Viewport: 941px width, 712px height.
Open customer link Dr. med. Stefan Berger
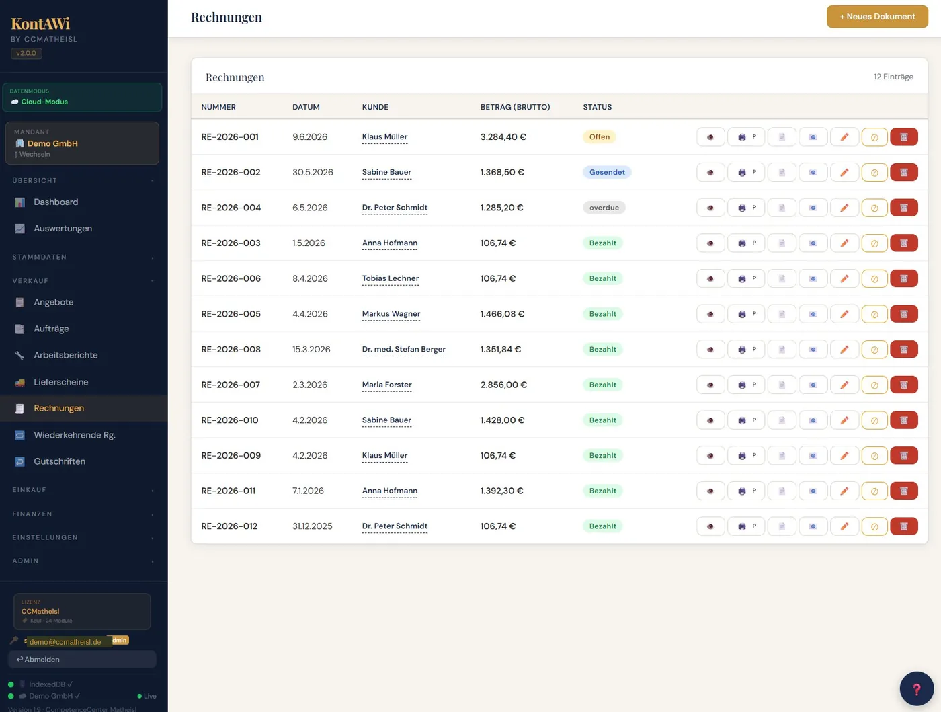403,350
